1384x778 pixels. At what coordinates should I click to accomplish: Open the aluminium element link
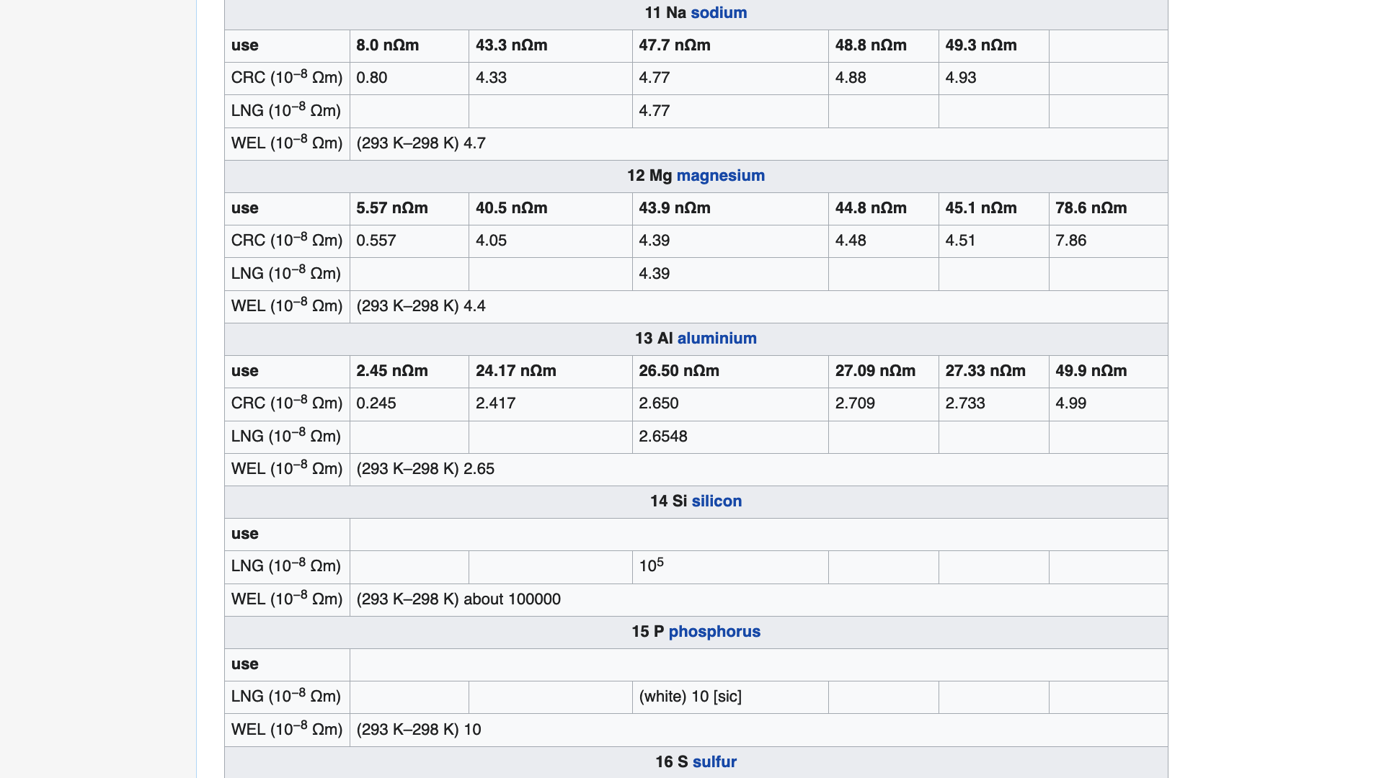(717, 339)
